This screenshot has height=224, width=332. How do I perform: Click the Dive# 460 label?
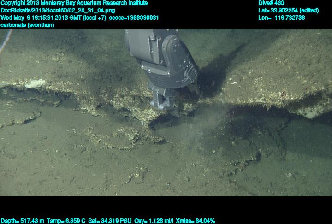272,3
